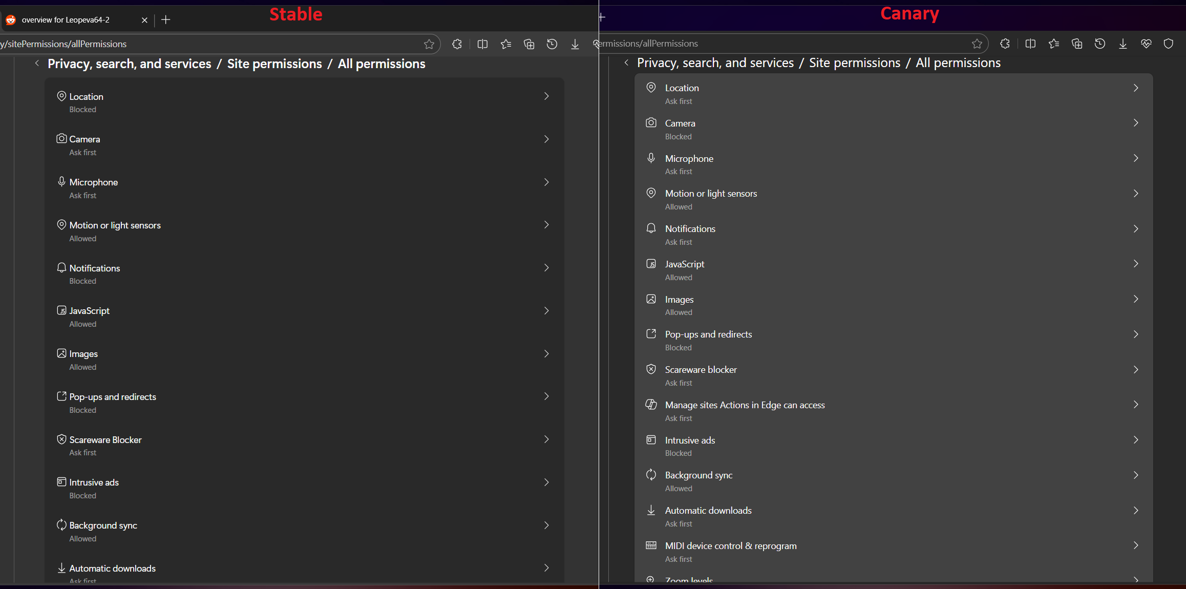Click Site permissions breadcrumb in Stable window

coord(274,64)
